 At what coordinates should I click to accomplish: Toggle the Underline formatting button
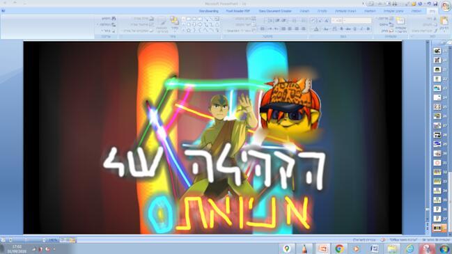(x=355, y=29)
